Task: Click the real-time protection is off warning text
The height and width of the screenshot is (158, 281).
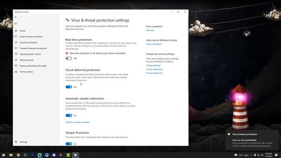Action: click(97, 53)
